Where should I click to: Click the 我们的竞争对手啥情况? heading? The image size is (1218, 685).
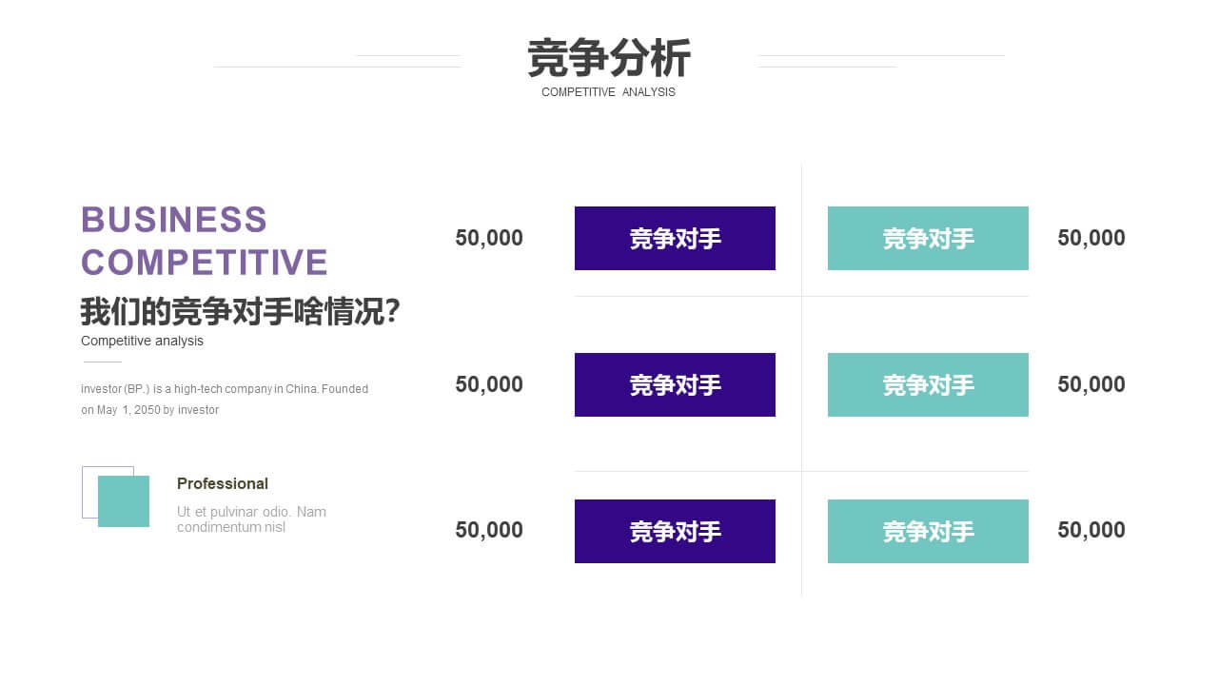[x=240, y=311]
